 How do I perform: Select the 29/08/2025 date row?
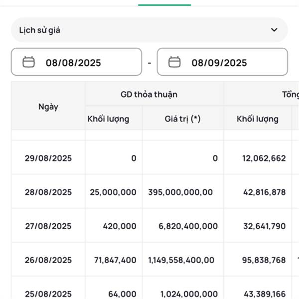[48, 158]
